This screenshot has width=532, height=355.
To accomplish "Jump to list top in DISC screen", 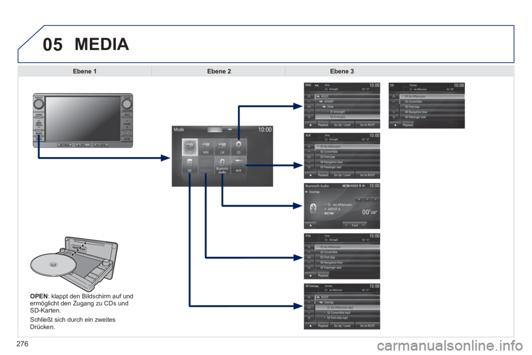I will 309,96.
